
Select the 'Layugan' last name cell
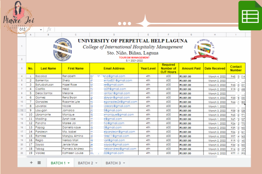tap(48, 110)
